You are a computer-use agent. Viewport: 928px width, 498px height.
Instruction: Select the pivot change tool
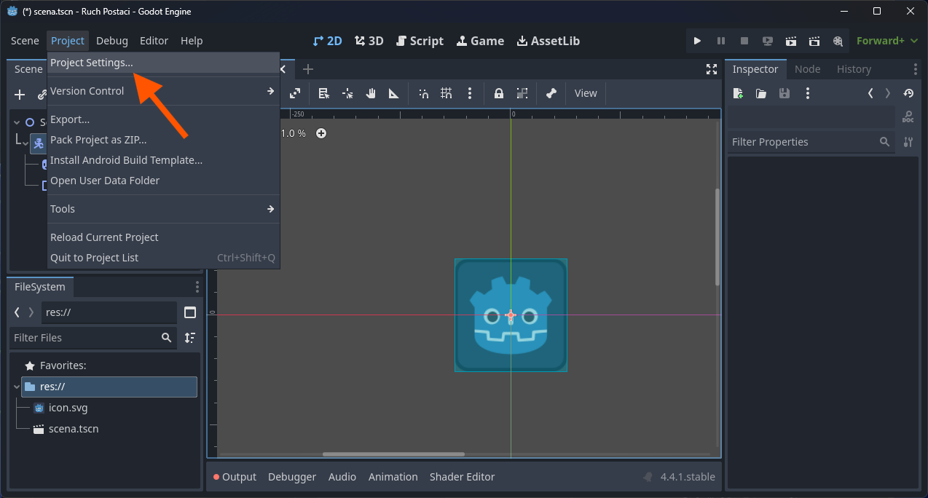[x=347, y=93]
